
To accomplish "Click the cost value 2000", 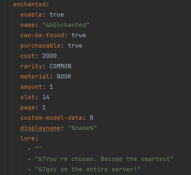I will click(x=49, y=56).
